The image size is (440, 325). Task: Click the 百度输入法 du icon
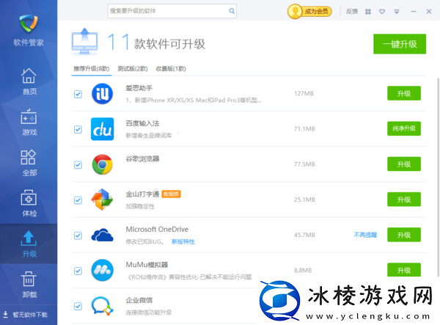tap(103, 129)
